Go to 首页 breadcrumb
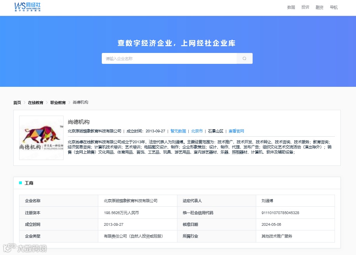 [x=17, y=102]
